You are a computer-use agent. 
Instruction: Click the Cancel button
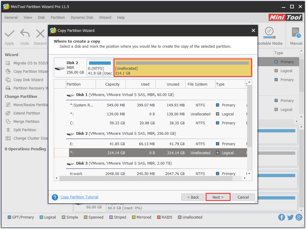(243, 197)
